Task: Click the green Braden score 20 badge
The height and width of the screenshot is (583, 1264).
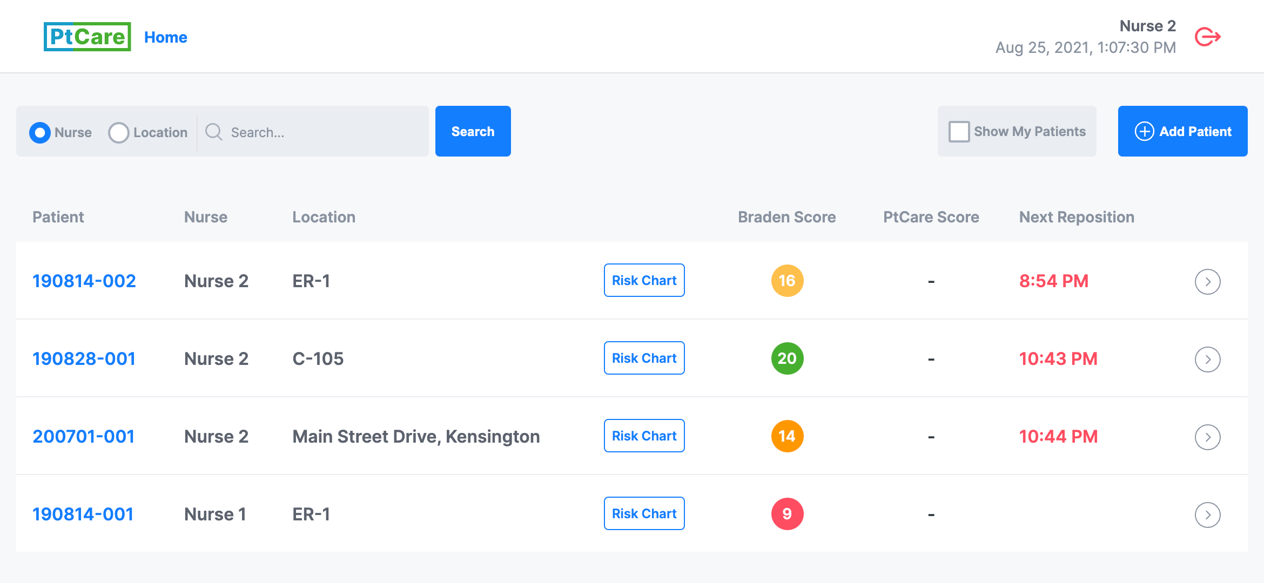Action: pos(787,358)
